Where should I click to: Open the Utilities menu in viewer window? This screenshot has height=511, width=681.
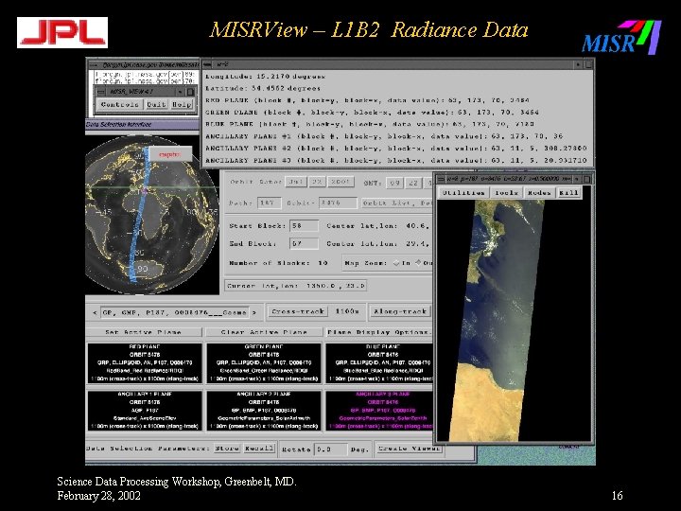tap(463, 192)
